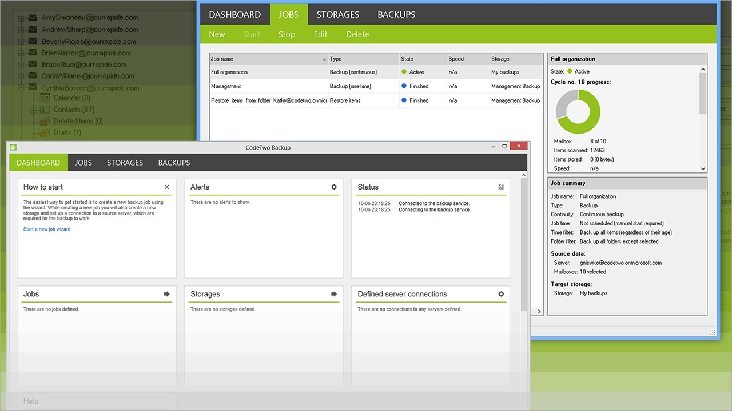This screenshot has height=411, width=732.
Task: Click the Speed column header
Action: (x=468, y=59)
